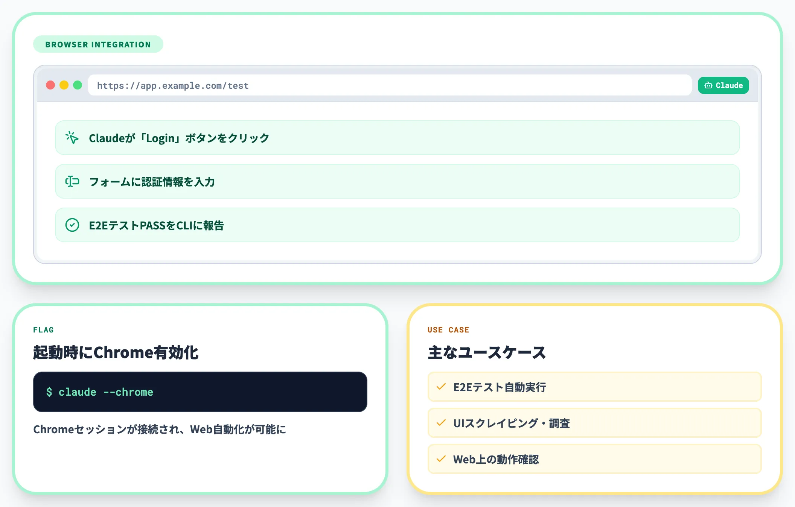795x507 pixels.
Task: Click the cursor-click icon beside Login step
Action: tap(72, 138)
